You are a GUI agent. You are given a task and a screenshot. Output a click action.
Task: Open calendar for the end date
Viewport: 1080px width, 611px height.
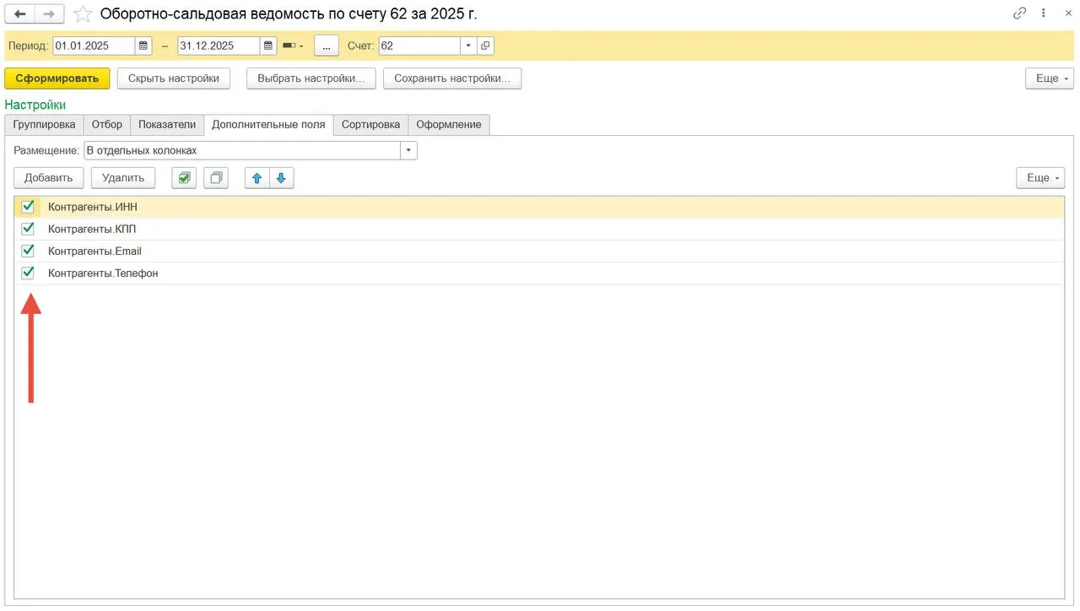coord(268,46)
